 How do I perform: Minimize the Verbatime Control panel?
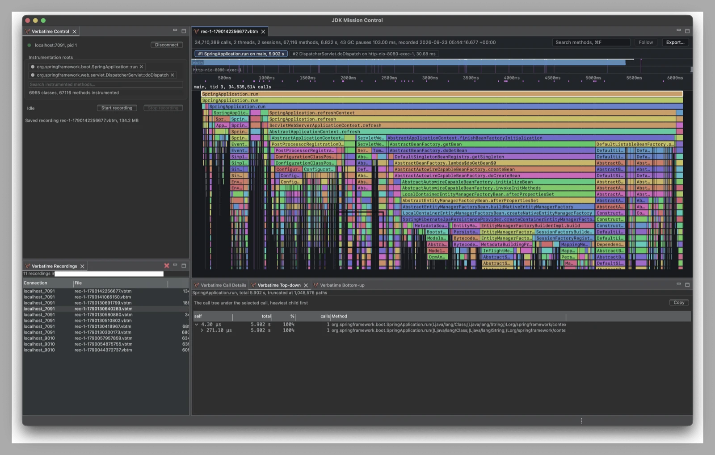point(175,30)
